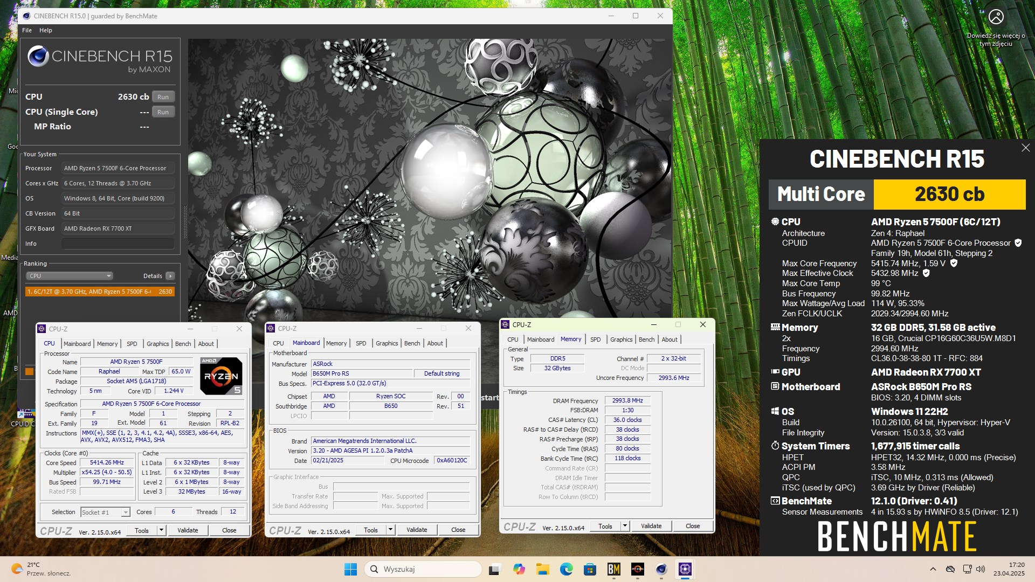Open File Explorer from taskbar
Image resolution: width=1035 pixels, height=582 pixels.
tap(542, 569)
